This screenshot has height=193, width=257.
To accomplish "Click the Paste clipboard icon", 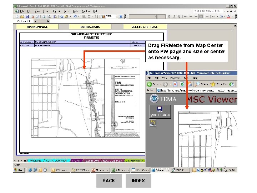I will [66, 16].
